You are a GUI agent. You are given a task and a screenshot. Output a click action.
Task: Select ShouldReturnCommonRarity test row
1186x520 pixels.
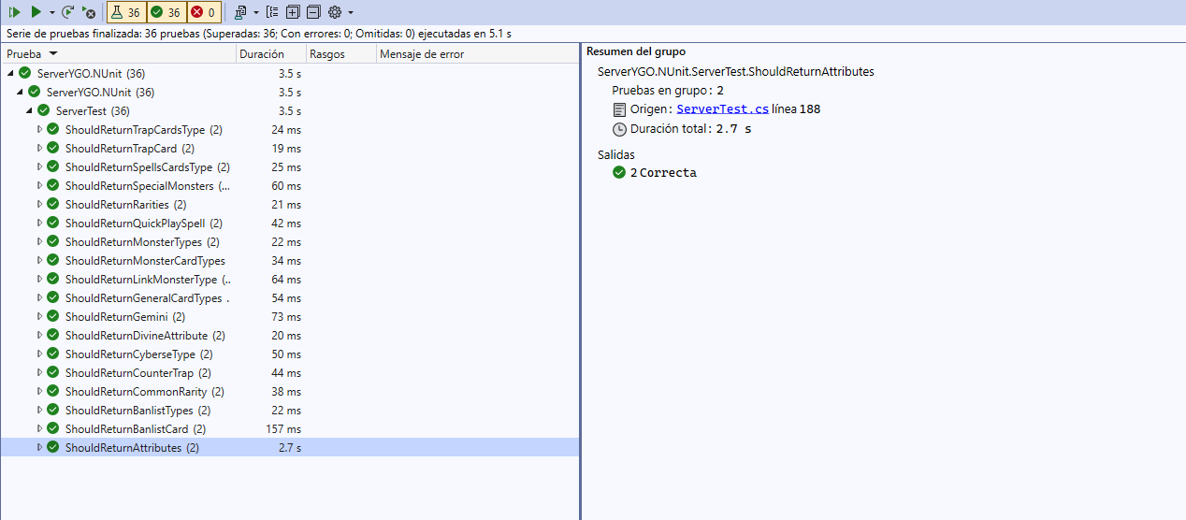pos(290,391)
